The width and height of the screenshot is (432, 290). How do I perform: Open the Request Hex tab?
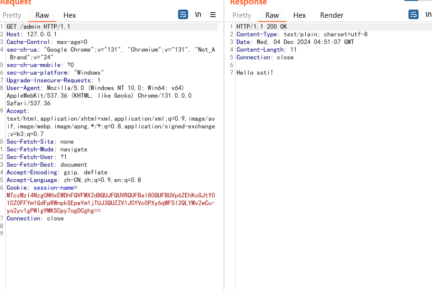click(70, 15)
